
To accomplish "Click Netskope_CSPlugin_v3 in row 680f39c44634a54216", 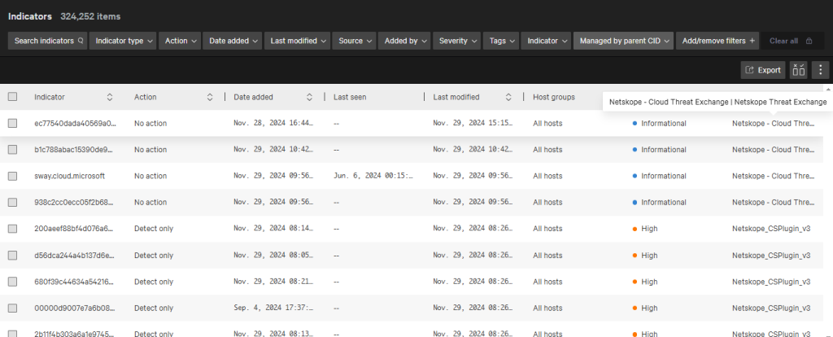I will click(x=771, y=281).
